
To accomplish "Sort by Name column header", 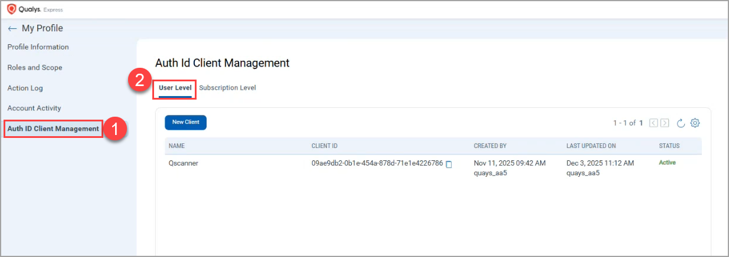I will tap(178, 146).
